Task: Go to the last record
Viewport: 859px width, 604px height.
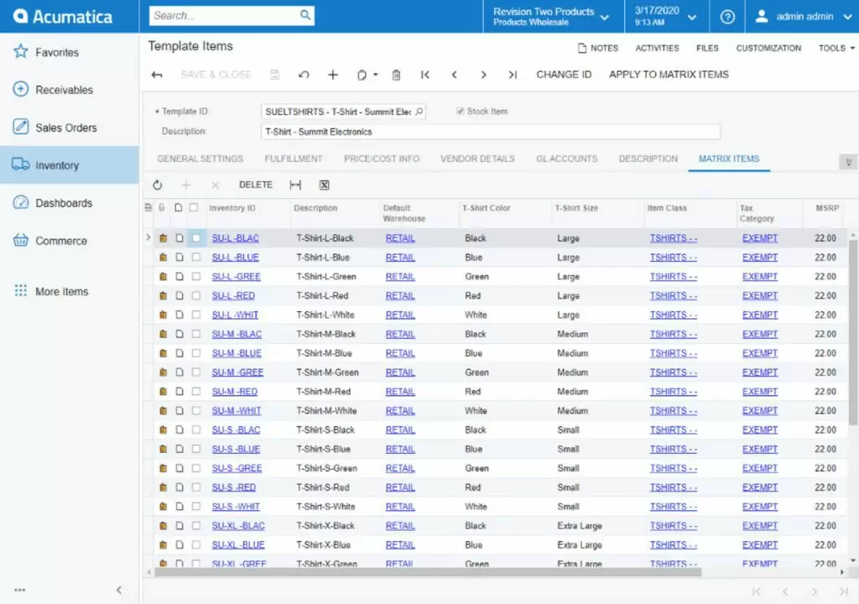Action: pyautogui.click(x=513, y=75)
